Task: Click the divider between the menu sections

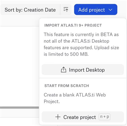Action: 83,78
